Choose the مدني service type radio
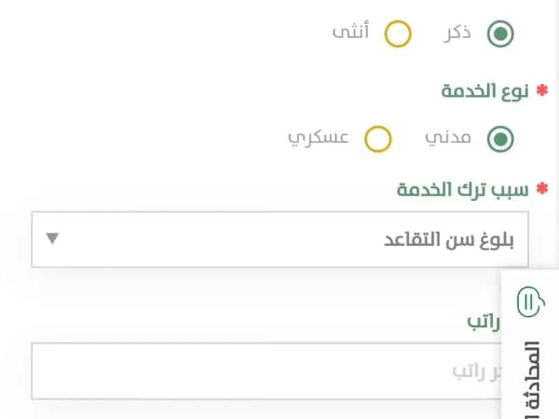The height and width of the screenshot is (419, 559). tap(500, 139)
